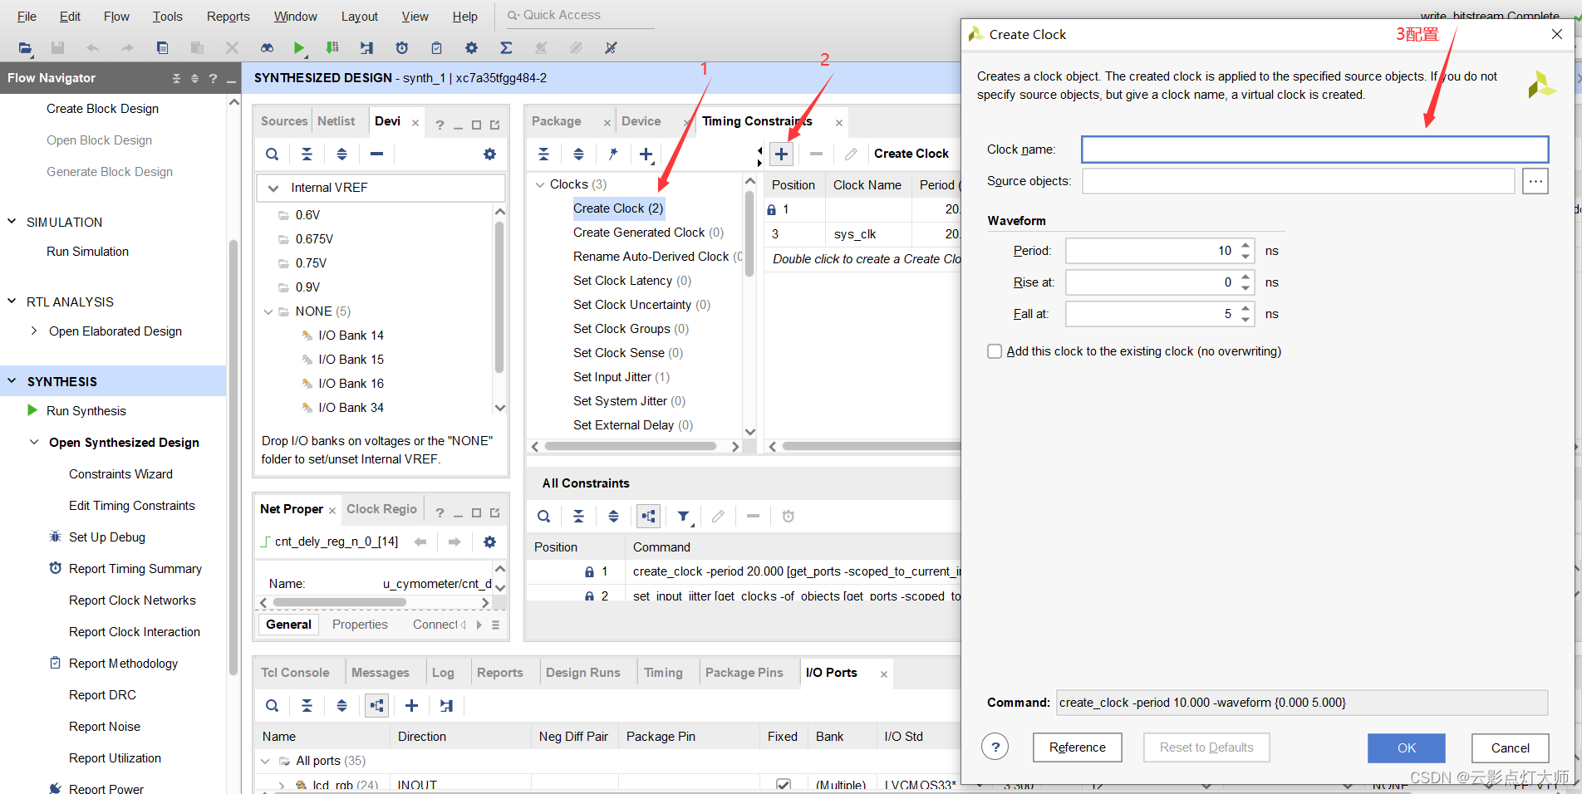Switch to Clock Regions tab
This screenshot has height=794, width=1582.
pyautogui.click(x=381, y=509)
